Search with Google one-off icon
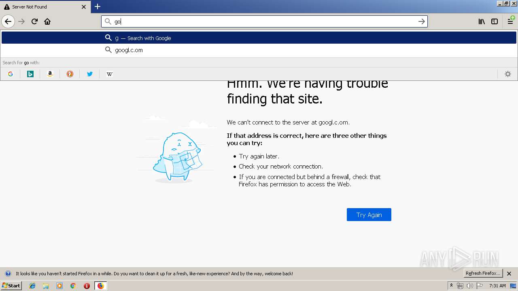This screenshot has width=518, height=291. 11,74
